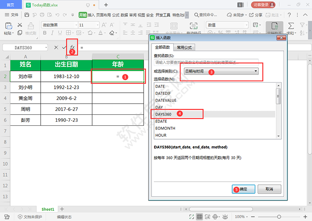Click the Cut scissors icon
This screenshot has height=221, width=312.
20,25
